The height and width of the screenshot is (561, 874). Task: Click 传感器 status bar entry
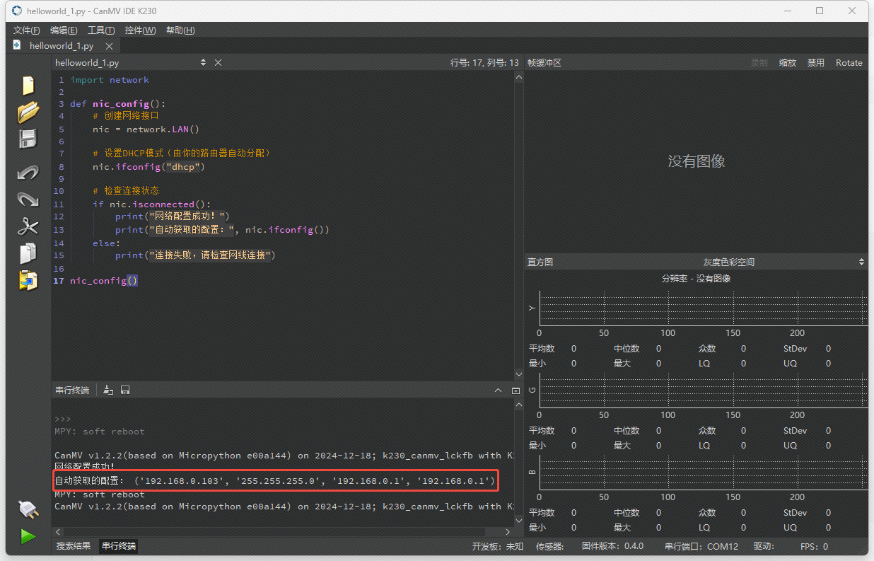pos(550,546)
